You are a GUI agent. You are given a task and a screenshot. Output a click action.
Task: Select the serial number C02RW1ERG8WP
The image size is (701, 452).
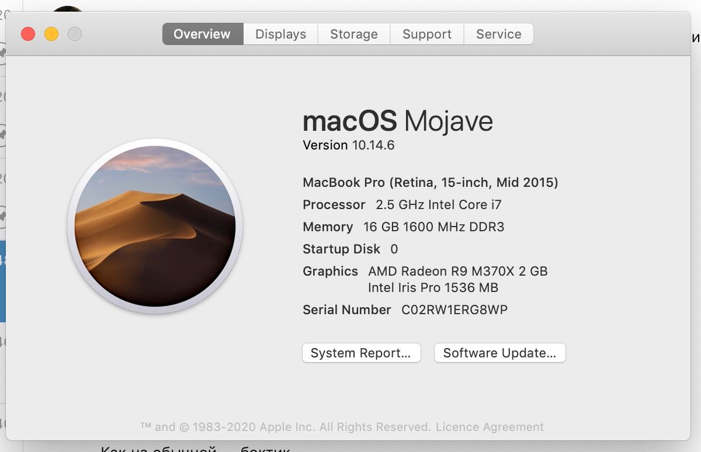point(454,310)
